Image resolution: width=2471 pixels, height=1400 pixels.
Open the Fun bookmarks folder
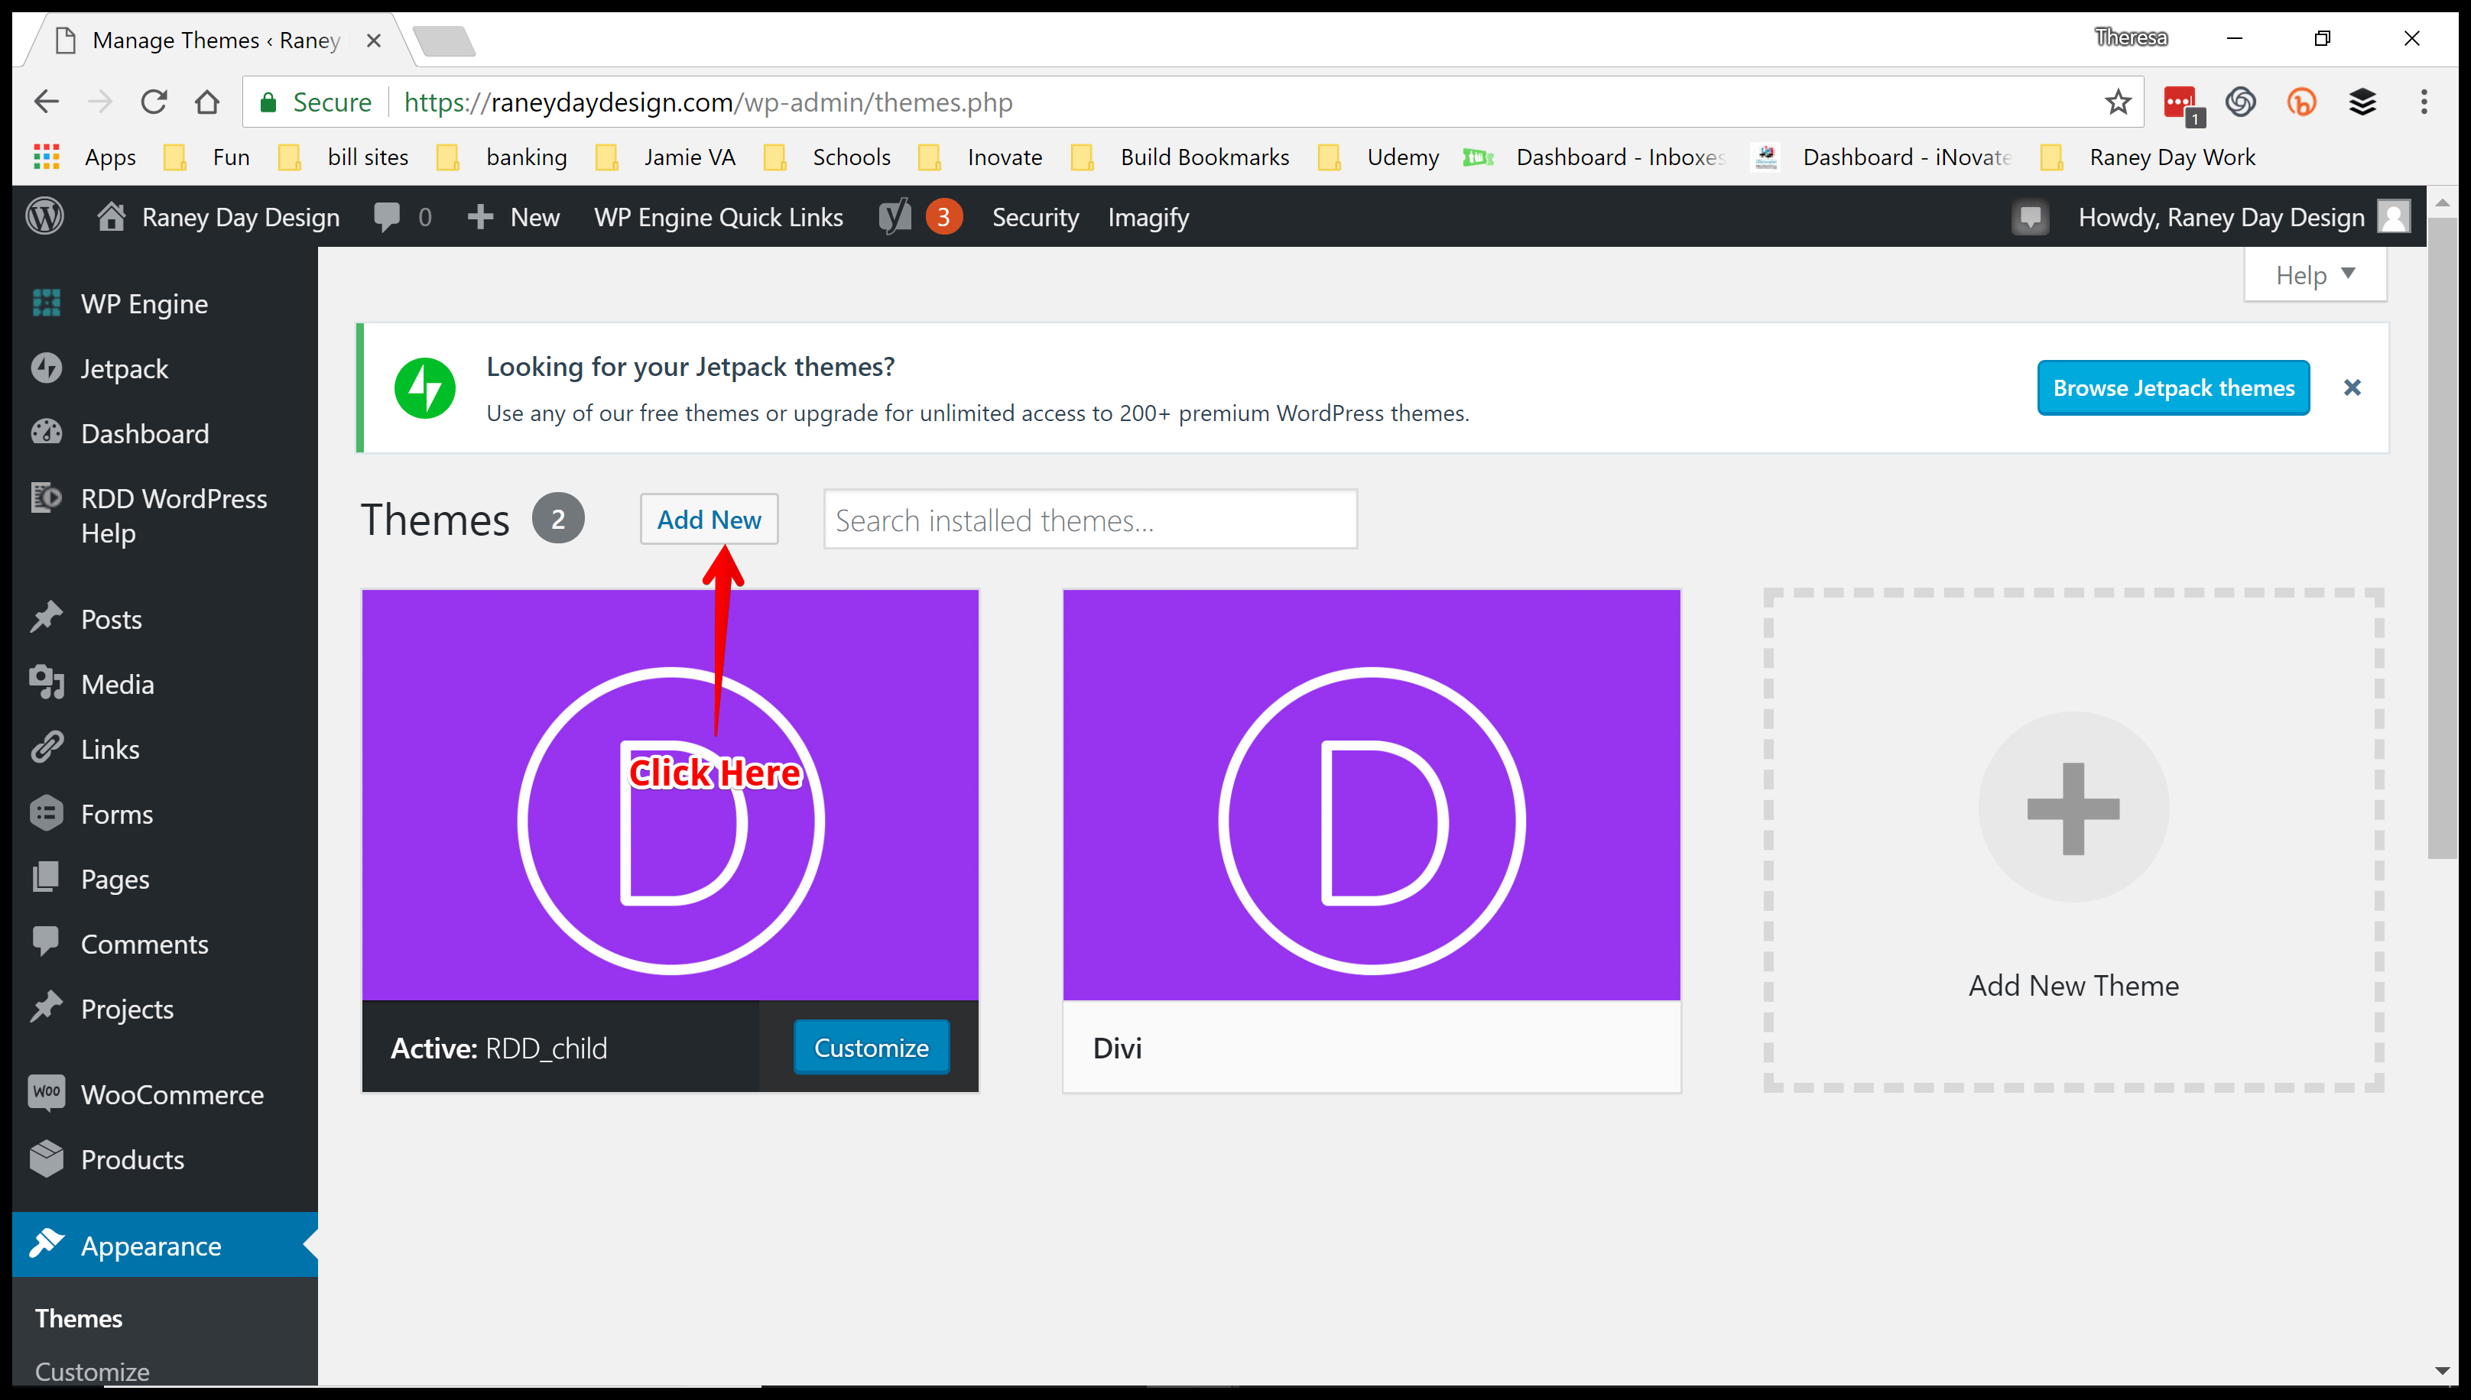(x=208, y=157)
